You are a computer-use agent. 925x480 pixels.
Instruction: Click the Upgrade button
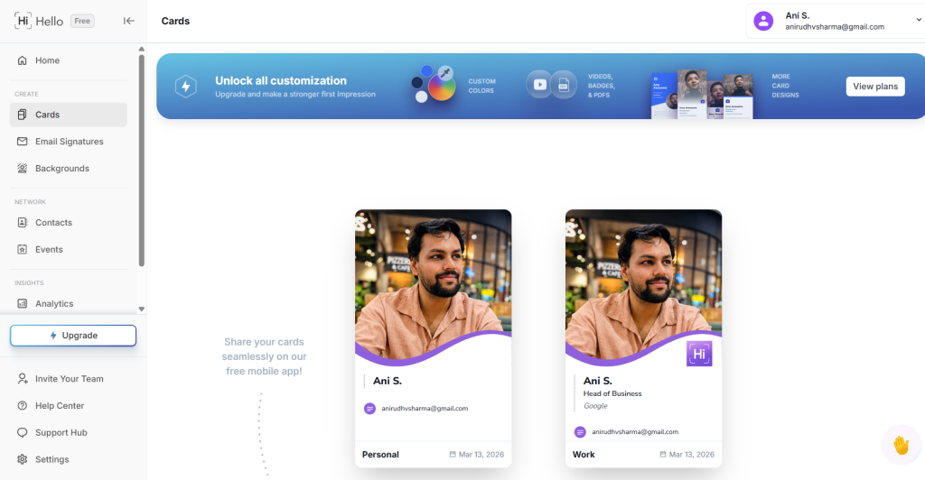pyautogui.click(x=73, y=336)
